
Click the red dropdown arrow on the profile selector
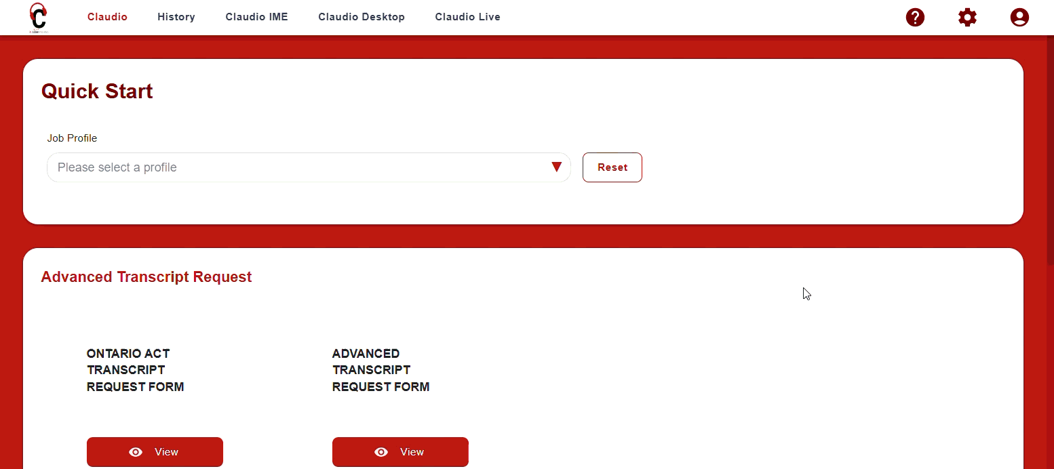click(x=556, y=167)
